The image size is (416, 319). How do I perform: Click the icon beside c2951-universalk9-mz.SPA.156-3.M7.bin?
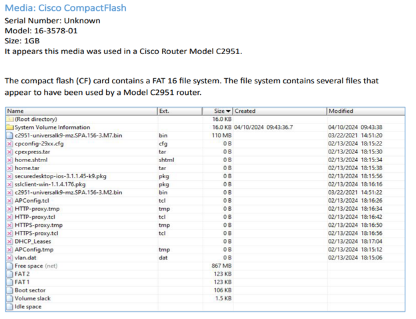click(x=10, y=135)
